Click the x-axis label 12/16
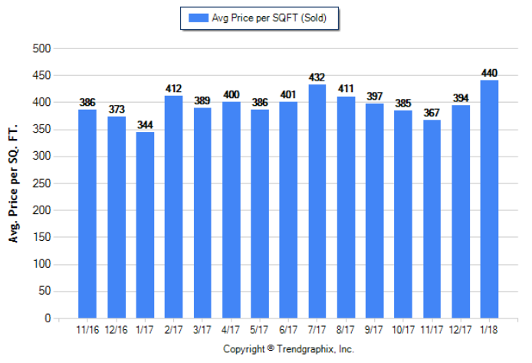 coord(116,330)
